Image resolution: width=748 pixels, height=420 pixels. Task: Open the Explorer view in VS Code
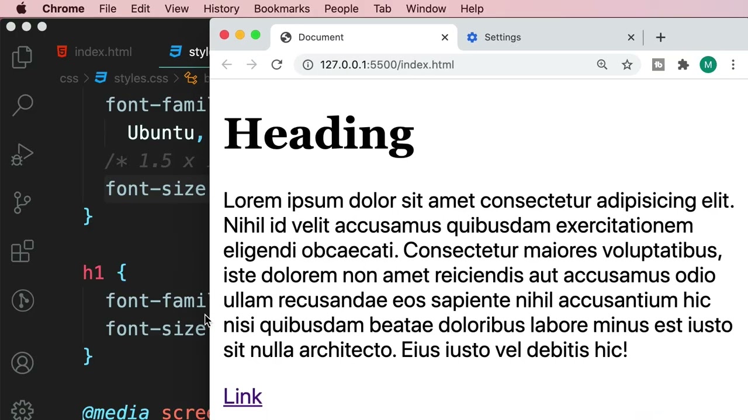coord(22,57)
